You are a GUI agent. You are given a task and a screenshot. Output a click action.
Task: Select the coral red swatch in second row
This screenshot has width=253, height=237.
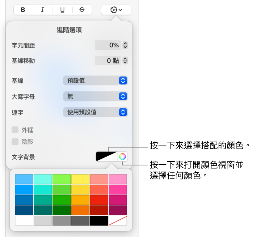pyautogui.click(x=99, y=189)
